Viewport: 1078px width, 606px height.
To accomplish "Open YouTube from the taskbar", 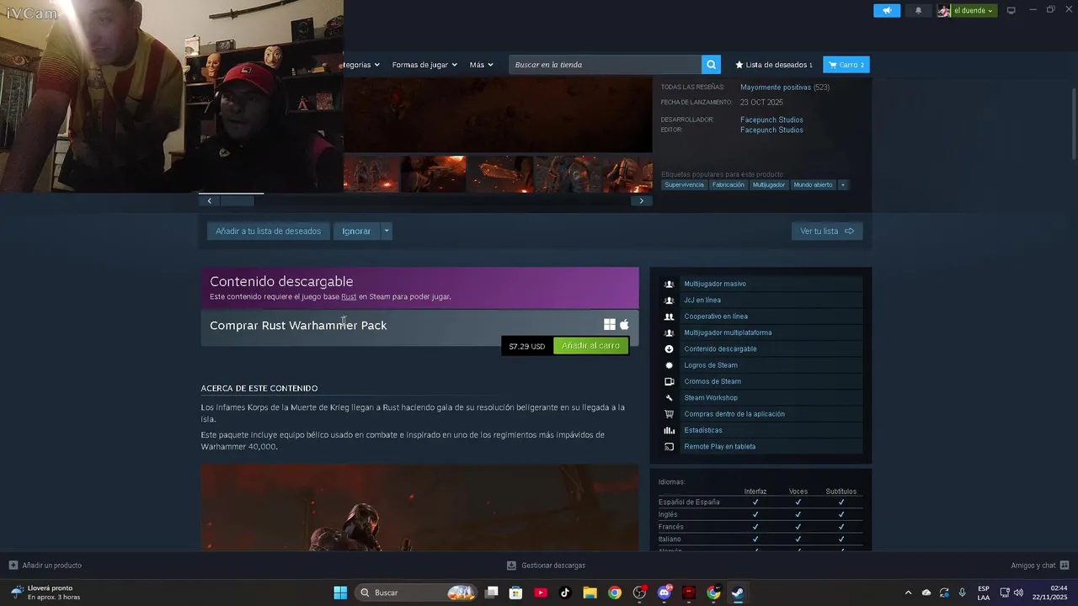I will click(541, 593).
